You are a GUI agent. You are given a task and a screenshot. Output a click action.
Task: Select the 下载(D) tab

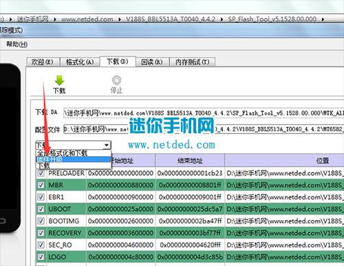click(x=118, y=61)
